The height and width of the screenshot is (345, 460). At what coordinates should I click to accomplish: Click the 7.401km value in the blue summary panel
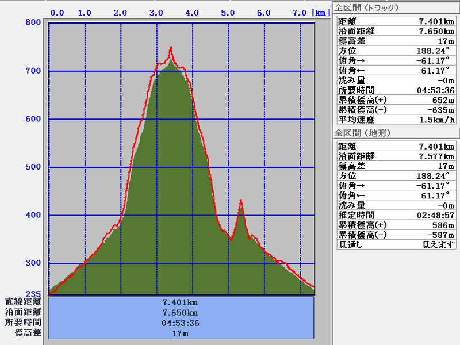point(181,302)
